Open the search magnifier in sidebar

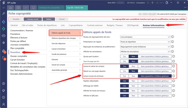pos(4,13)
